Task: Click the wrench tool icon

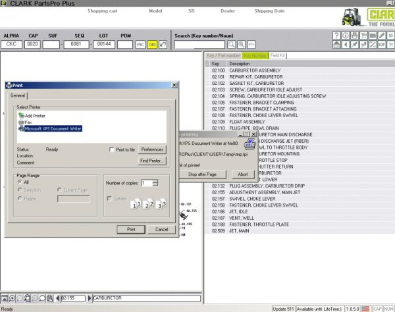Action: pyautogui.click(x=373, y=45)
